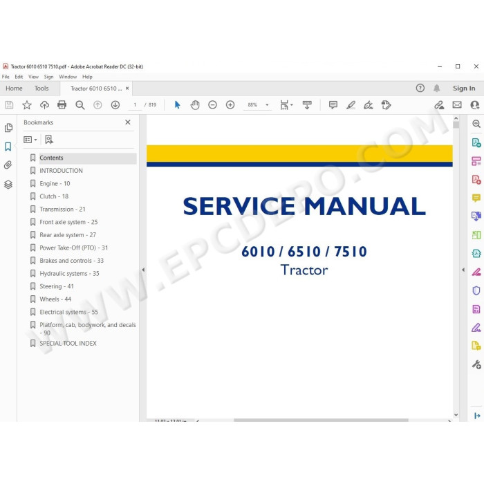Screen dimensions: 484x484
Task: Click the scrolling mode read icon
Action: [307, 105]
